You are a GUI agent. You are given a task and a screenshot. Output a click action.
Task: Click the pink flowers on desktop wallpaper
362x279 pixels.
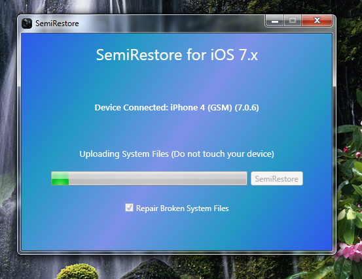click(x=349, y=250)
